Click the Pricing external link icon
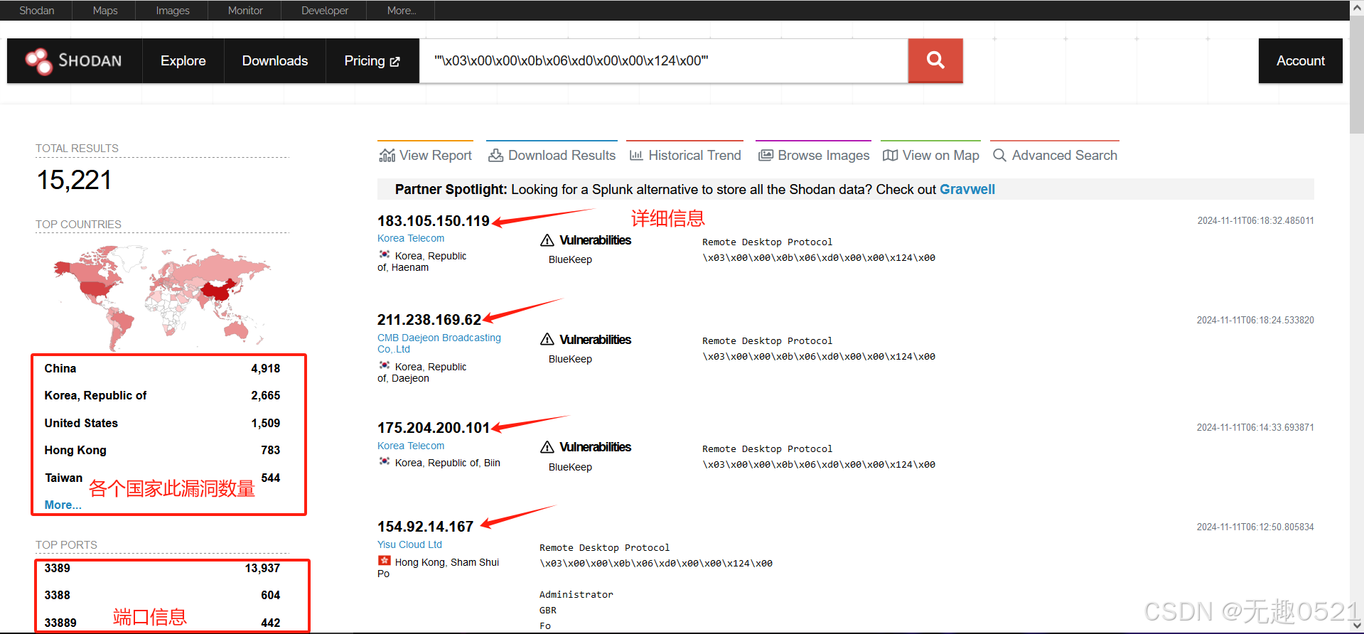The height and width of the screenshot is (634, 1364). [x=394, y=62]
